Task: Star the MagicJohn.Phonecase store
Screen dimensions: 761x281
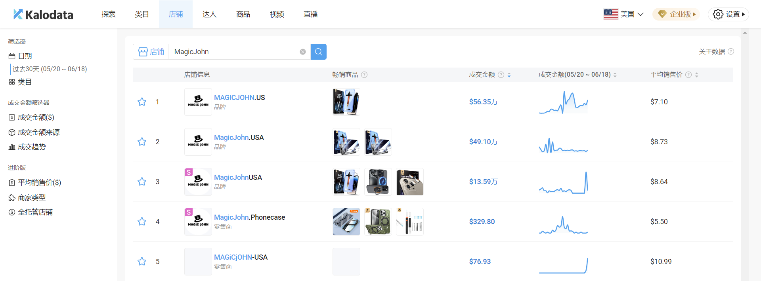Action: (142, 222)
